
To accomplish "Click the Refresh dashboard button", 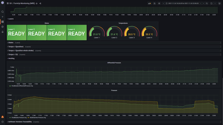I will pyautogui.click(x=211, y=3).
